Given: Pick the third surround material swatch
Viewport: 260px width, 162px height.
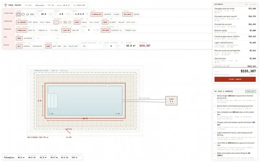Looking at the screenshot, I should pyautogui.click(x=65, y=22).
